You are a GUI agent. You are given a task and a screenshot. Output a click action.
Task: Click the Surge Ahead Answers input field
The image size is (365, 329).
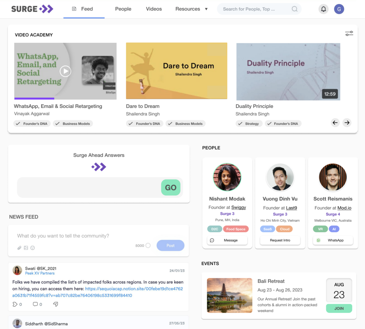point(89,187)
